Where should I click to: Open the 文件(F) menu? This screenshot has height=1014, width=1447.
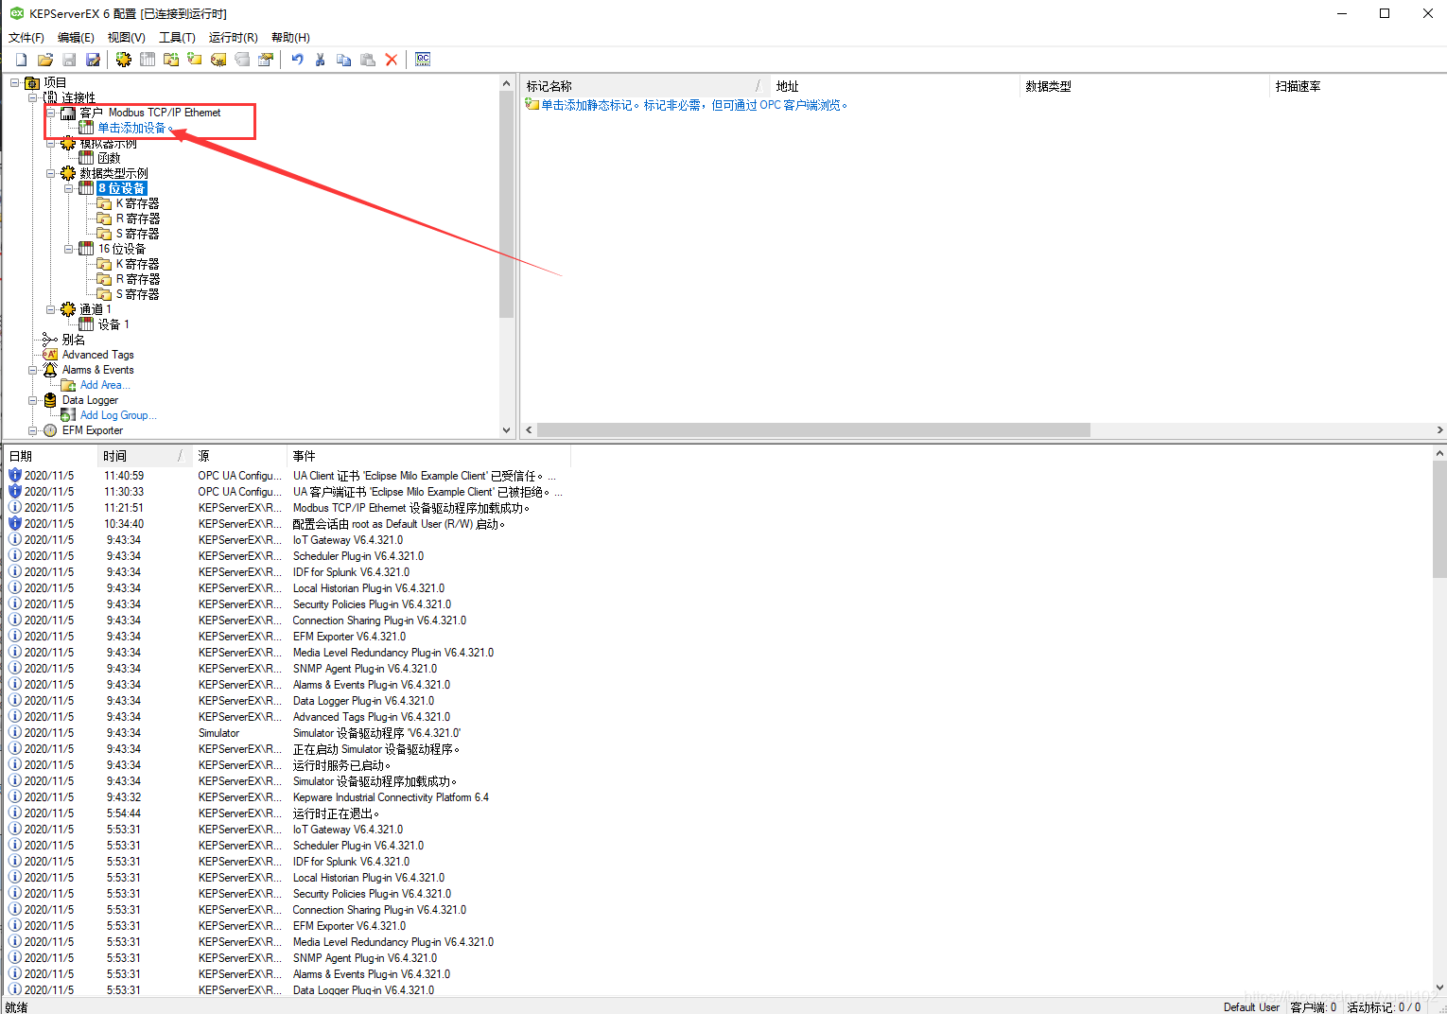pos(26,38)
